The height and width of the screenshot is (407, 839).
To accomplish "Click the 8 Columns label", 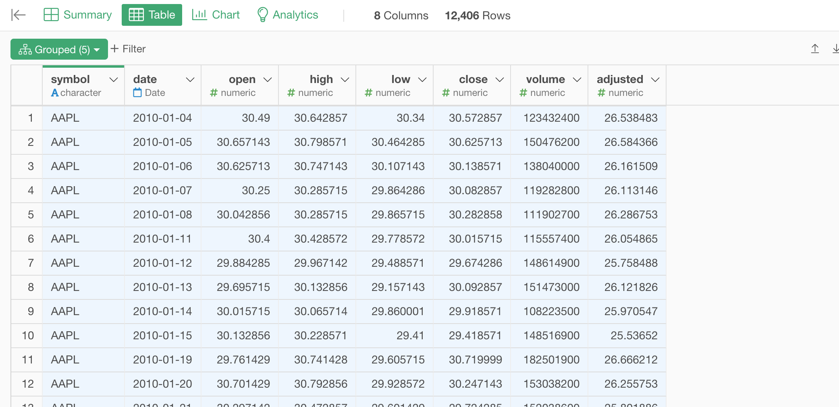I will 401,15.
